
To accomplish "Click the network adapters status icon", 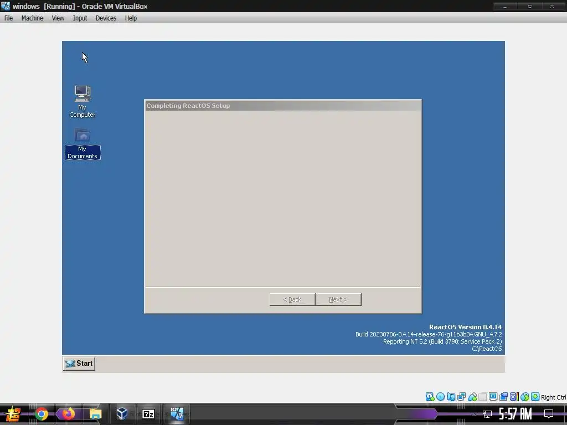I will [x=461, y=397].
